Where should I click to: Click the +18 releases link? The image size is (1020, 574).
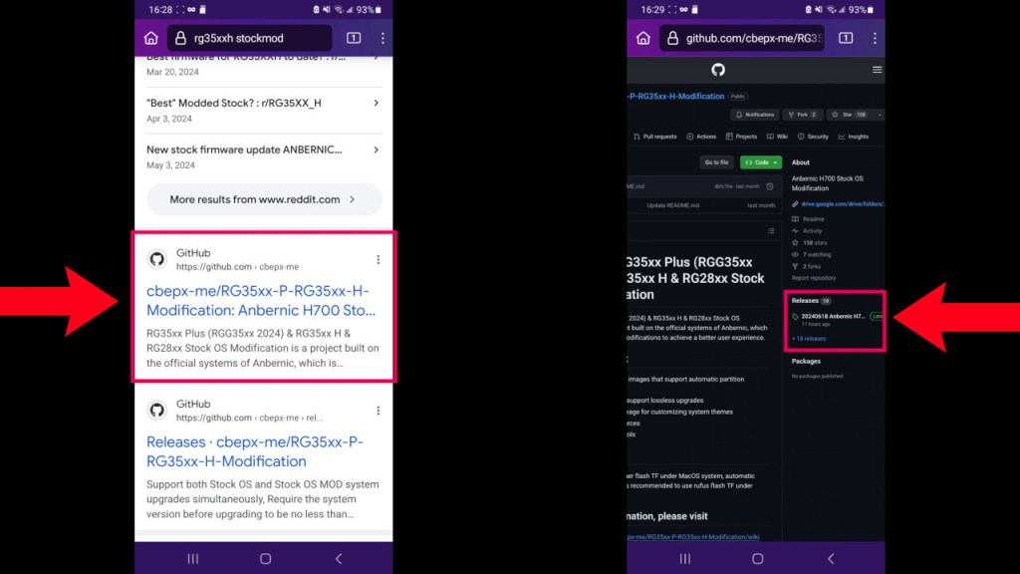pos(808,339)
